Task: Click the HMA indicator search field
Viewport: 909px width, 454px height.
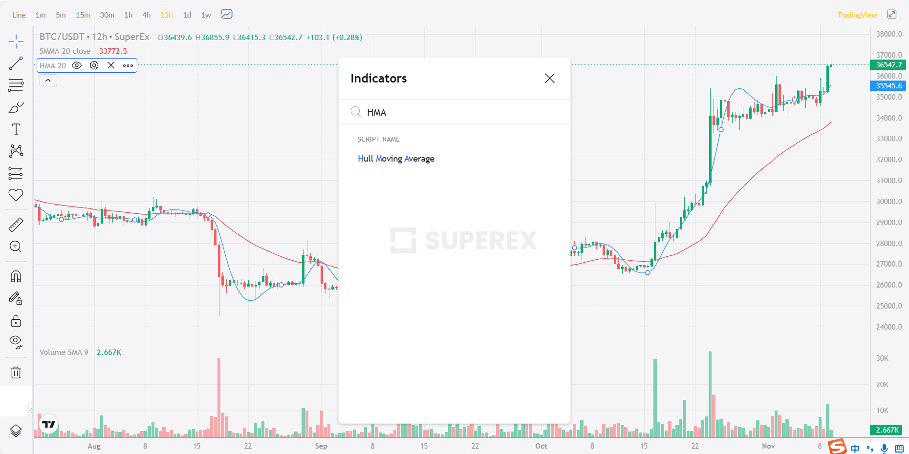Action: click(x=454, y=112)
